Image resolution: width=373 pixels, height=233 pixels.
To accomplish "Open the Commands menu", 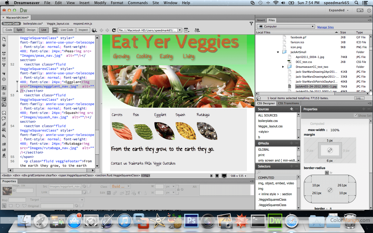I will click(x=138, y=3).
